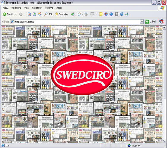Open the Hjälp menu
The width and height of the screenshot is (167, 148).
point(59,8)
